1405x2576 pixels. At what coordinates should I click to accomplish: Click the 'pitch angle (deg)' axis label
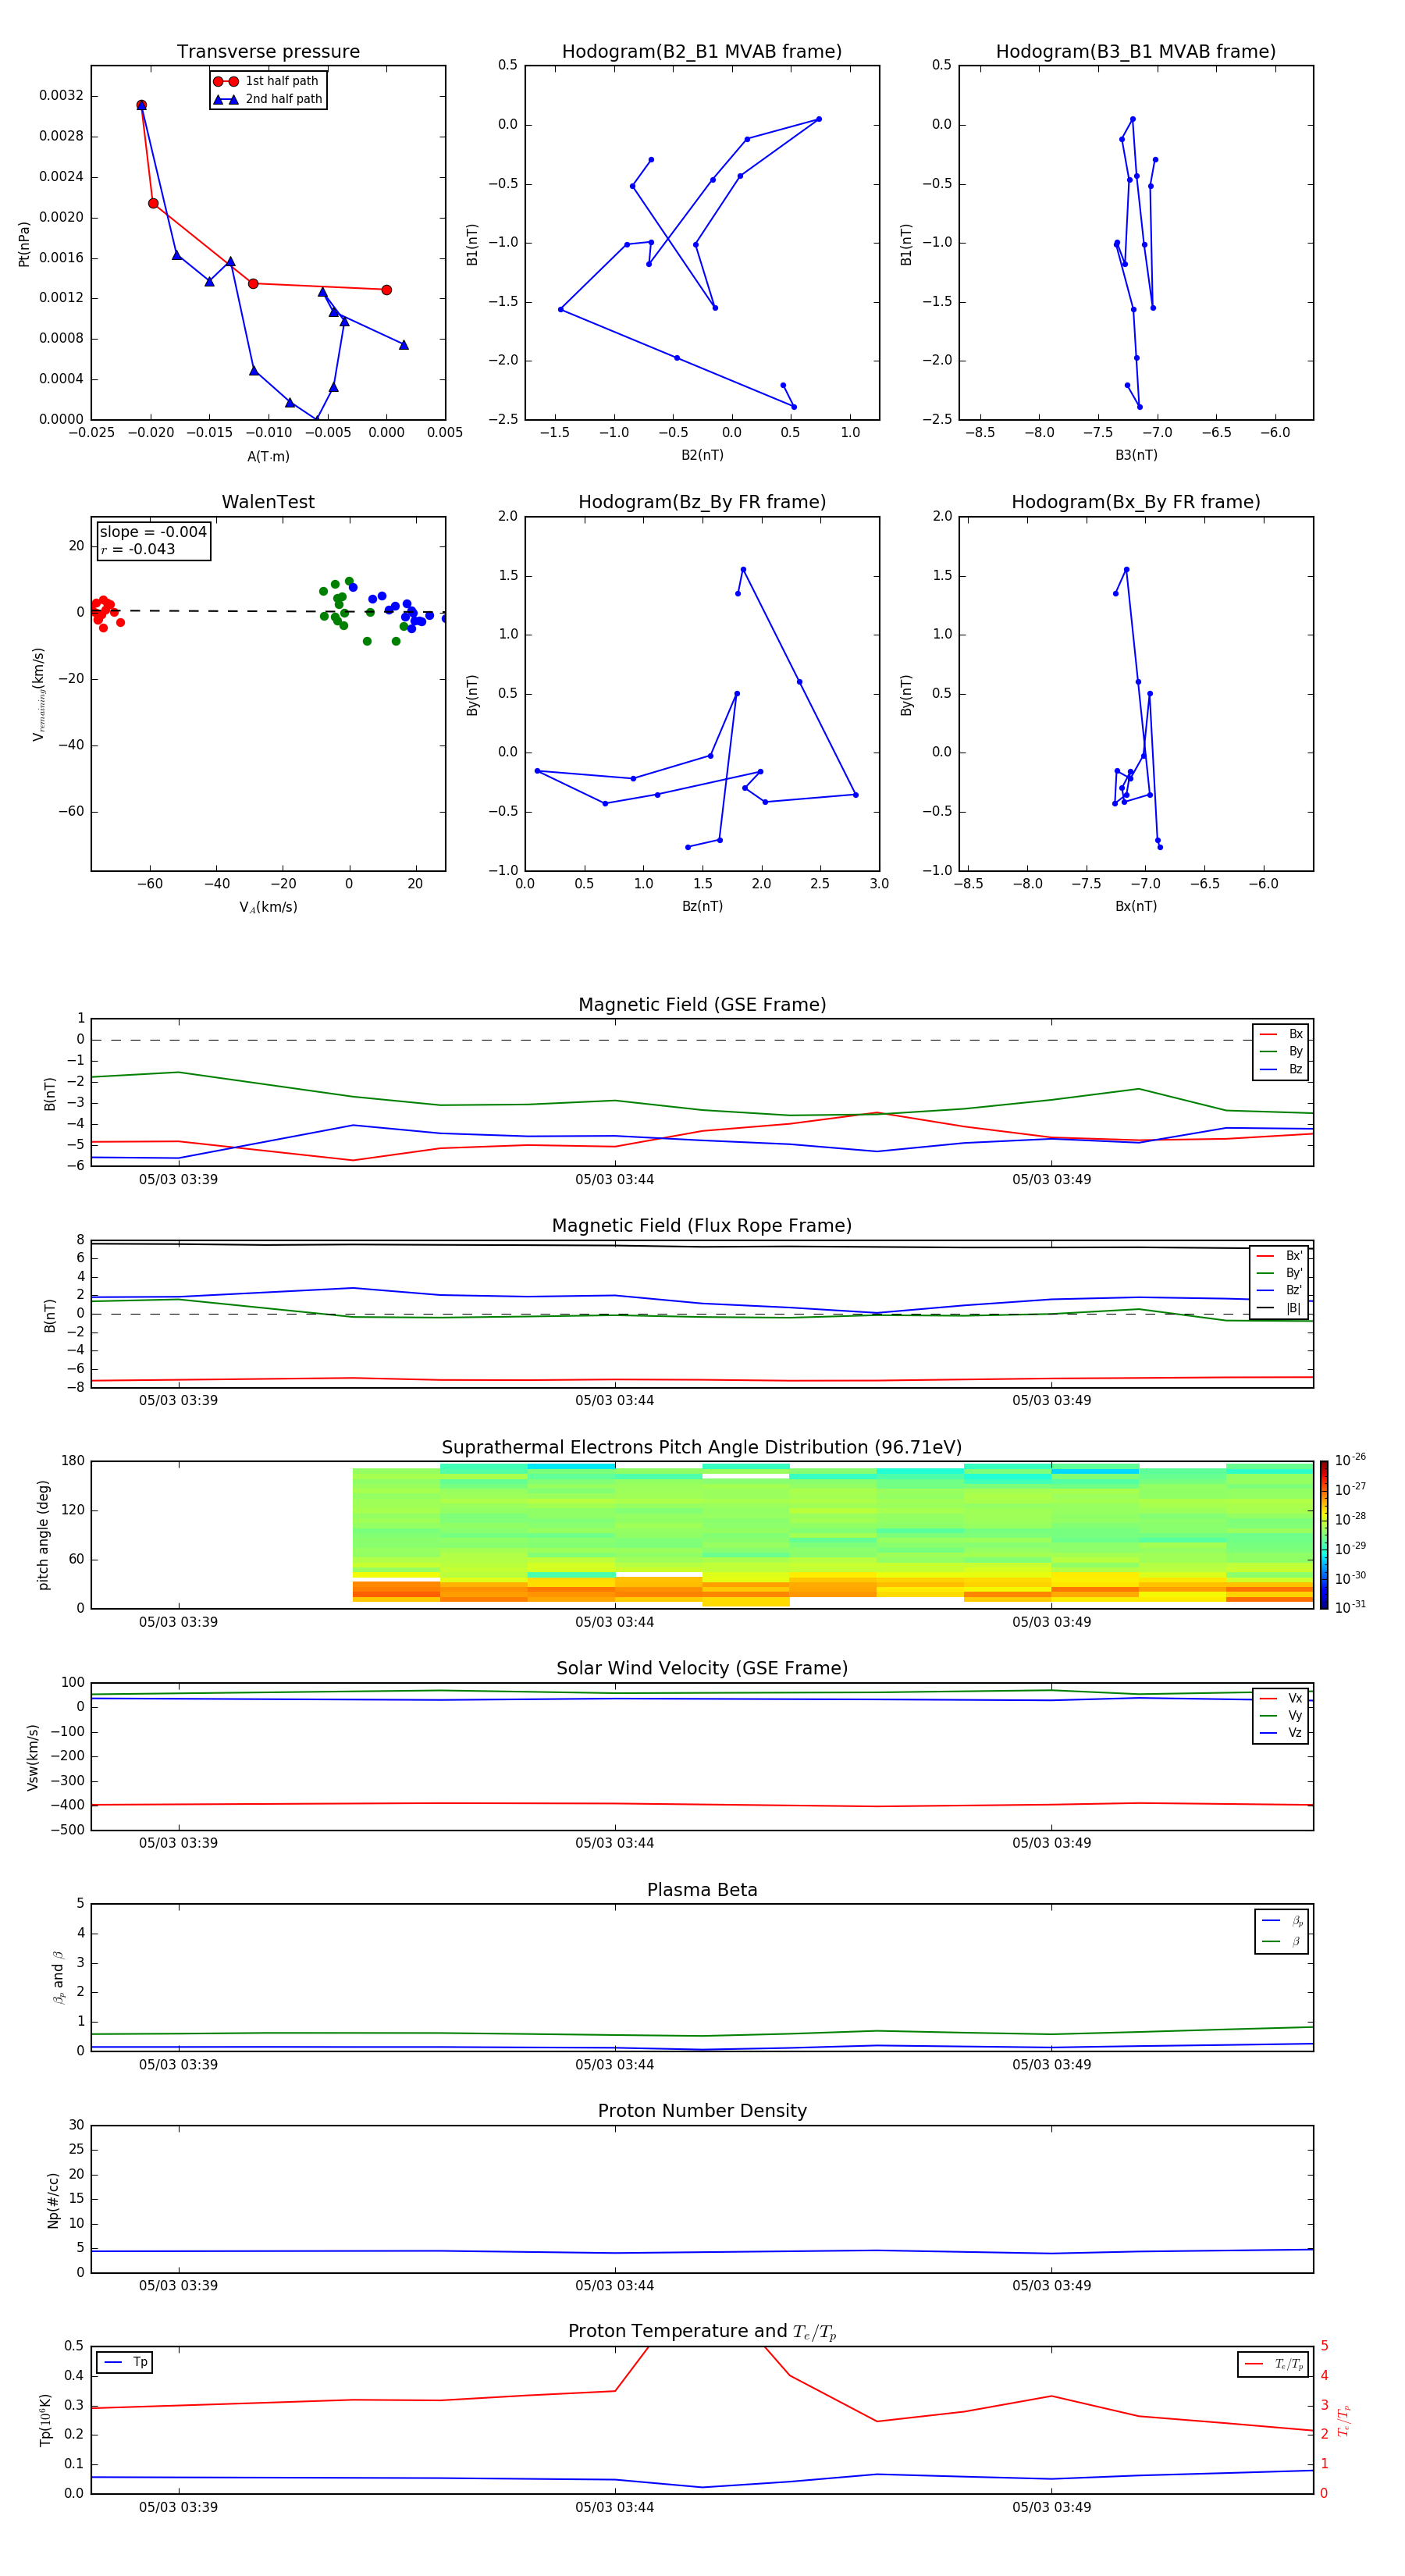[x=43, y=1535]
